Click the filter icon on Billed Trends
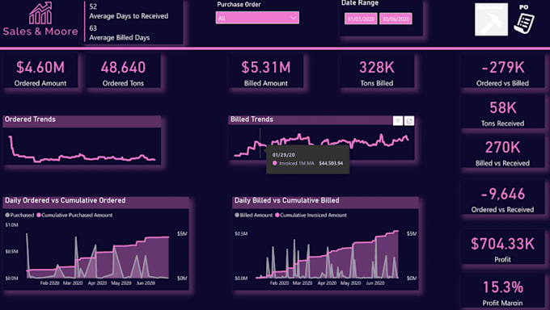The width and height of the screenshot is (550, 310). point(398,120)
